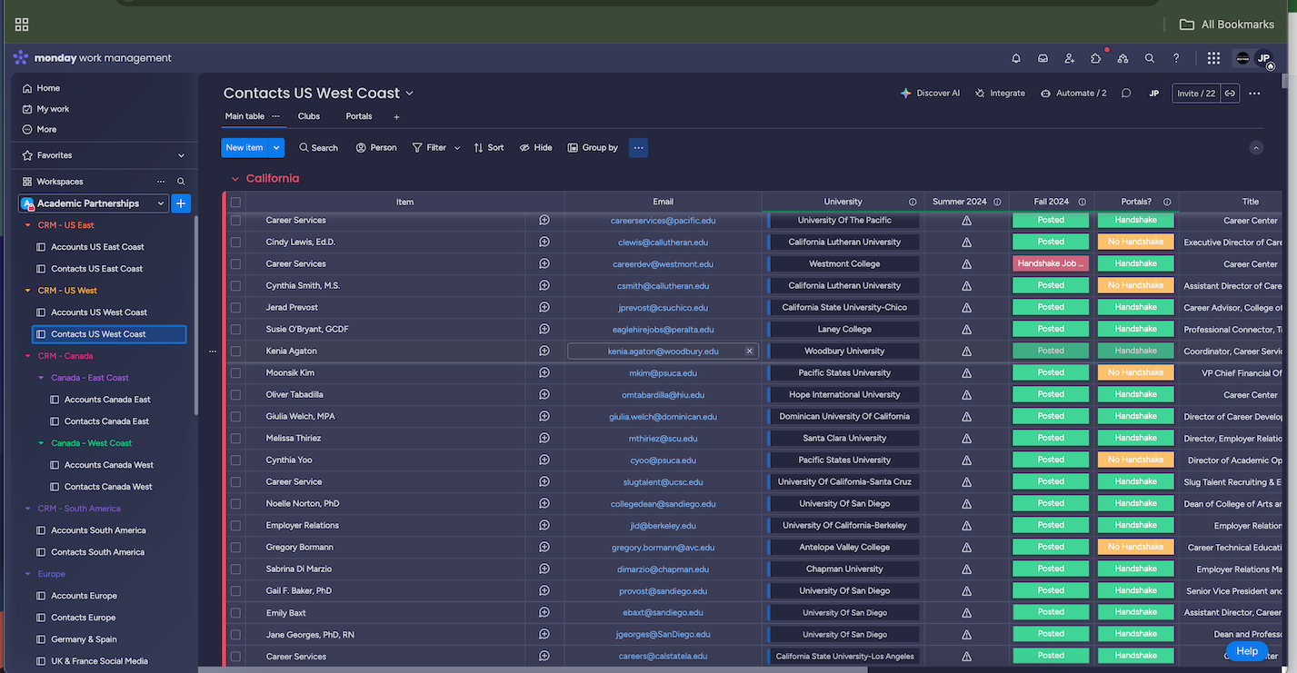Clear the kenia.agaton@woodbury.edu email cell

coord(750,351)
